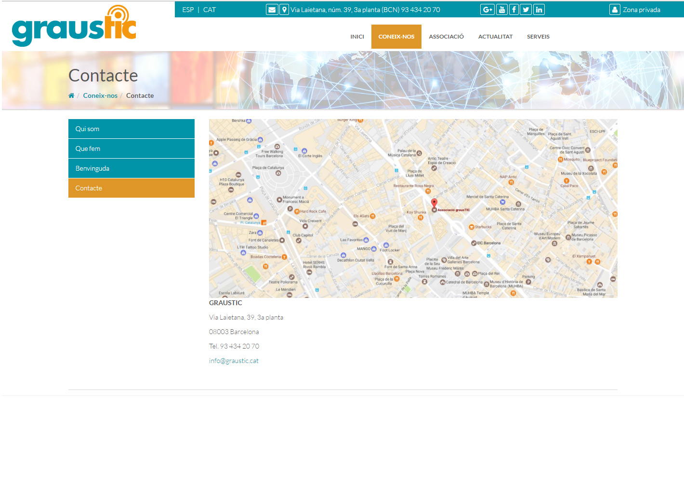Open the LinkedIn social icon
684x498 pixels.
539,10
